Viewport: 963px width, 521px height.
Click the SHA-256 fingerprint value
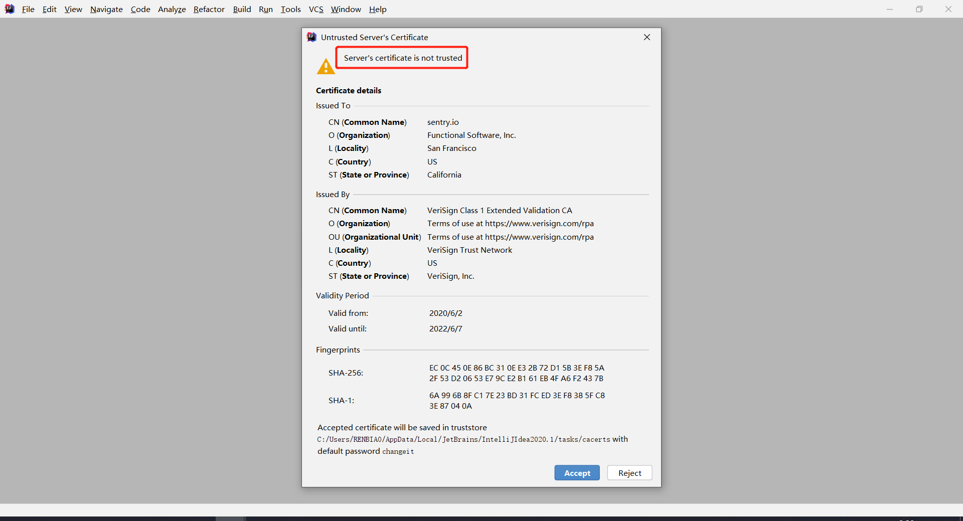tap(517, 373)
